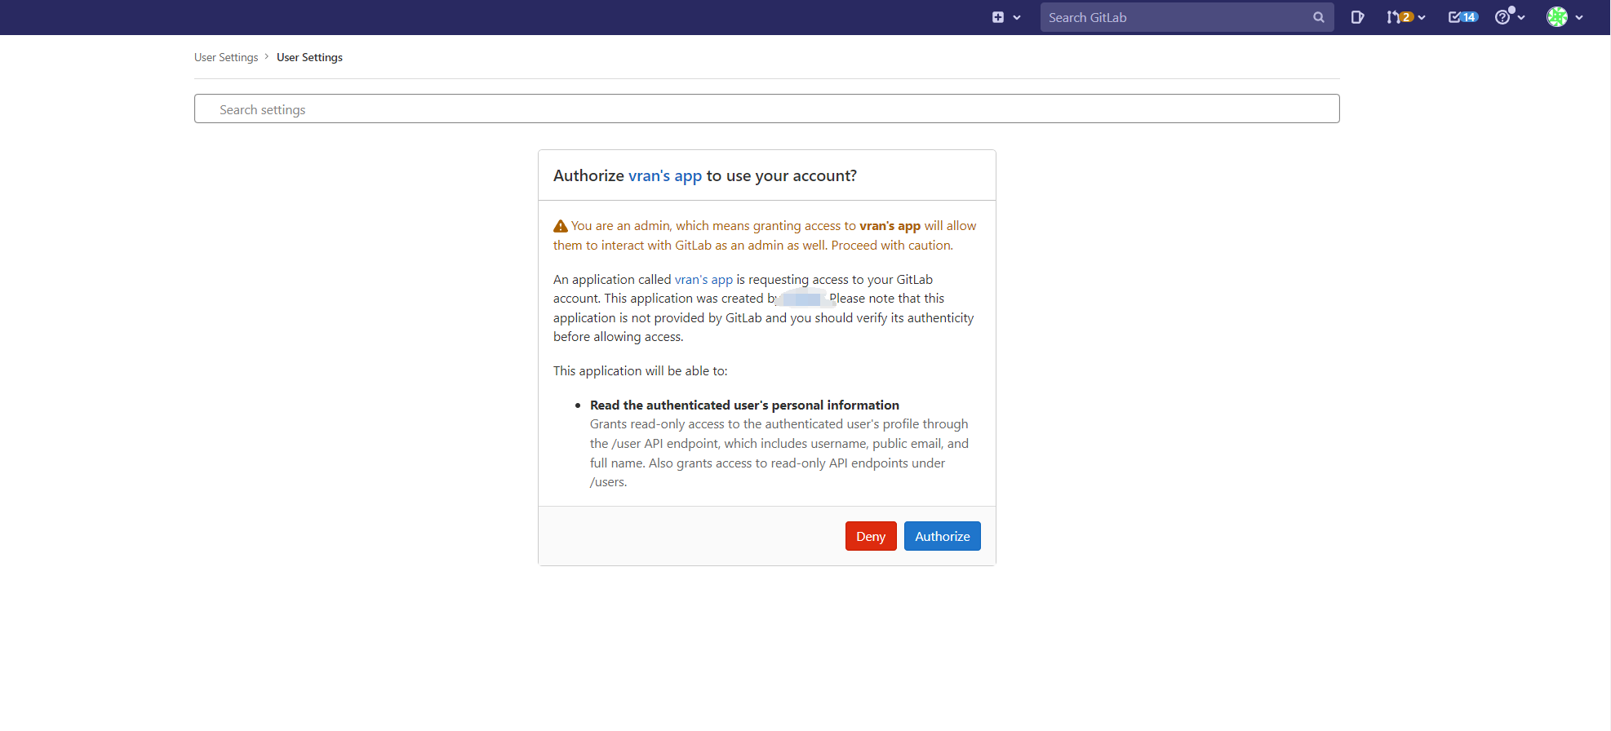Focus the Search settings input
1611x731 pixels.
(766, 109)
